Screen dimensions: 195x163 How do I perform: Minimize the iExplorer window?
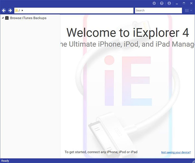(x=177, y=4)
